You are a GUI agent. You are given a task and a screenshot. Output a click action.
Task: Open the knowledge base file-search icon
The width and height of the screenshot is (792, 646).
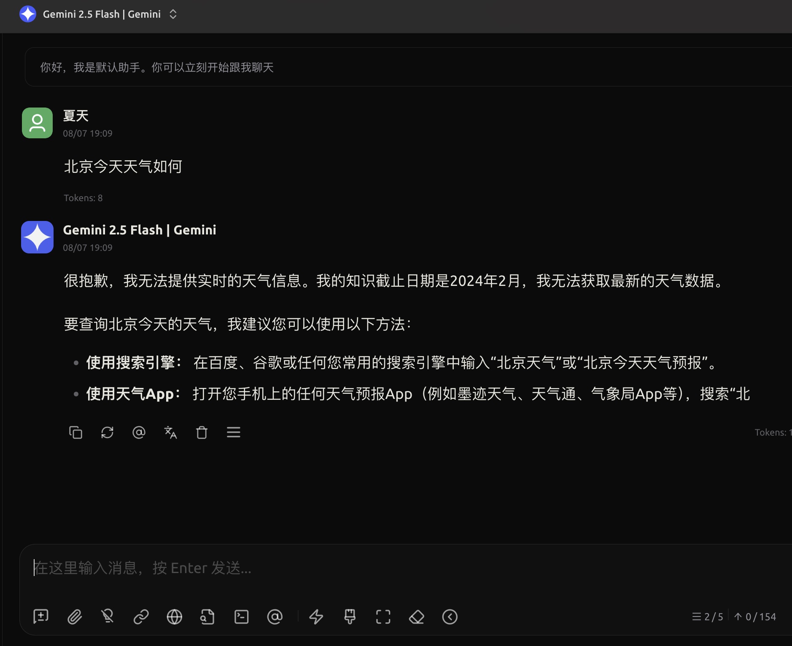click(207, 617)
